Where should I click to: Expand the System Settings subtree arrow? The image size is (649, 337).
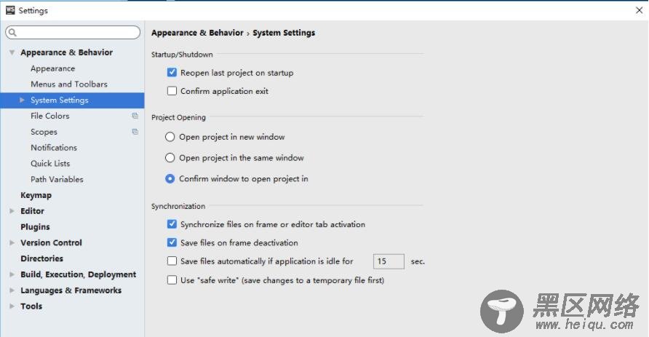[22, 100]
